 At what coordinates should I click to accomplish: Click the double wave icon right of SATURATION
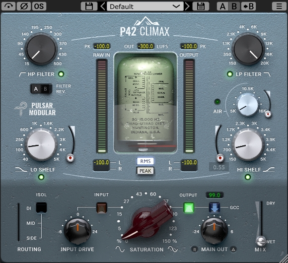pos(173,249)
